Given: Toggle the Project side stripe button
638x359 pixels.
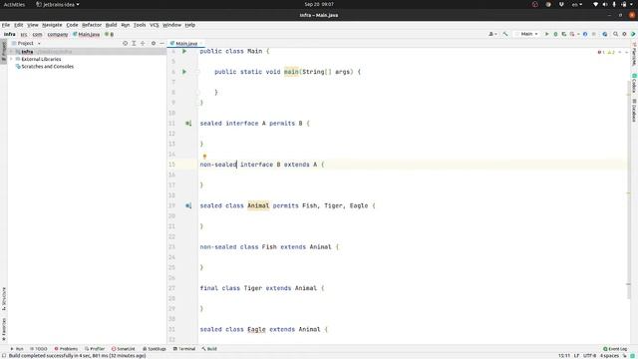Looking at the screenshot, I should 4,51.
